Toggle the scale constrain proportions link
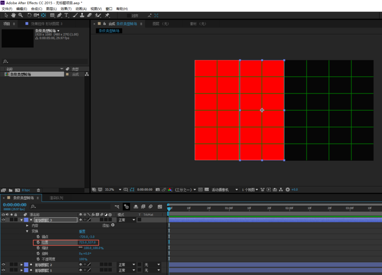This screenshot has width=382, height=275. click(x=81, y=248)
